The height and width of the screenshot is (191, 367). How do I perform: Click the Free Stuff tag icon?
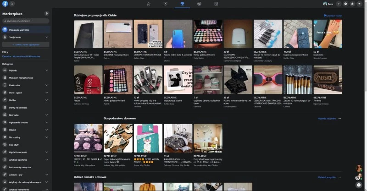5,145
